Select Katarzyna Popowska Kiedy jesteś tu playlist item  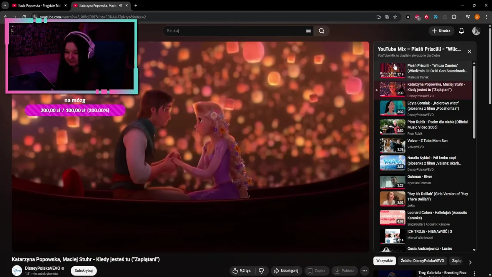(x=423, y=90)
